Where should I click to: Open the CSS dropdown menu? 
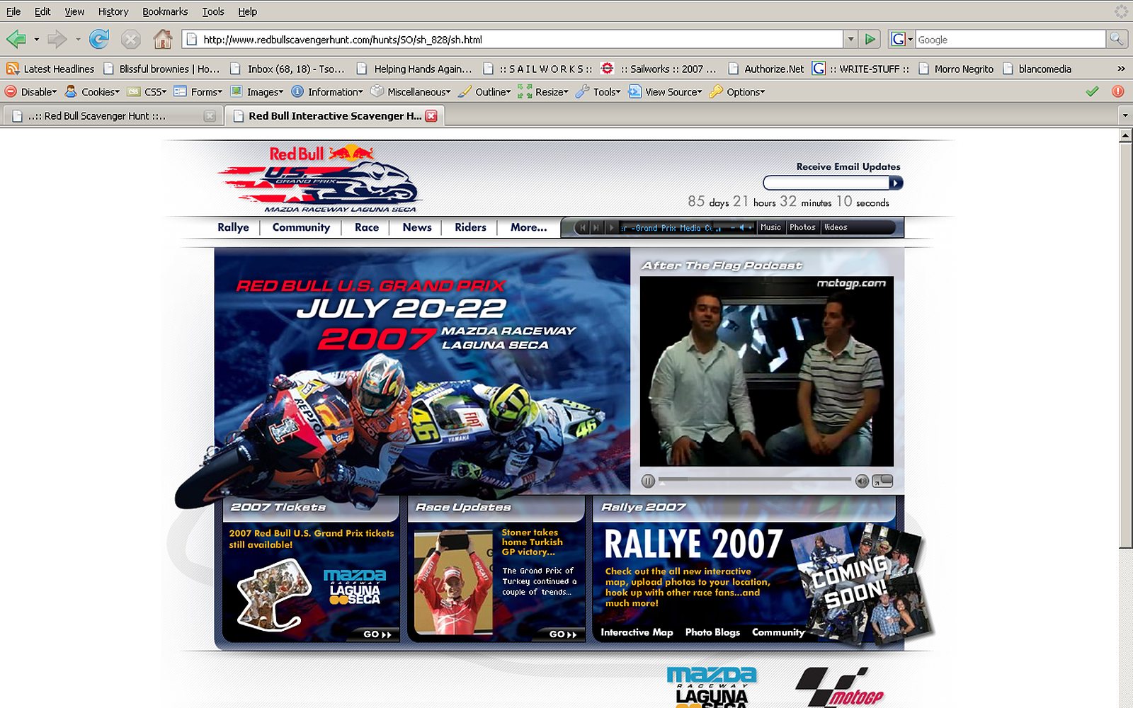(x=147, y=92)
